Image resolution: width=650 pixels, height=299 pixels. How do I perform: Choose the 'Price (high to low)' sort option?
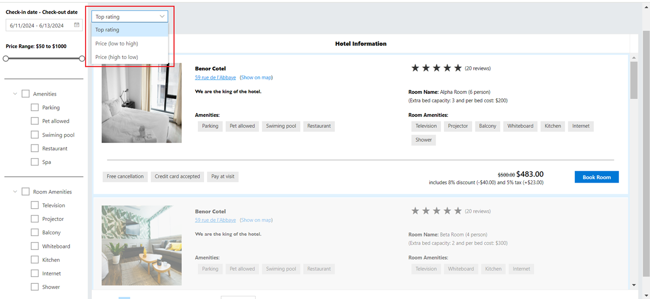tap(117, 57)
